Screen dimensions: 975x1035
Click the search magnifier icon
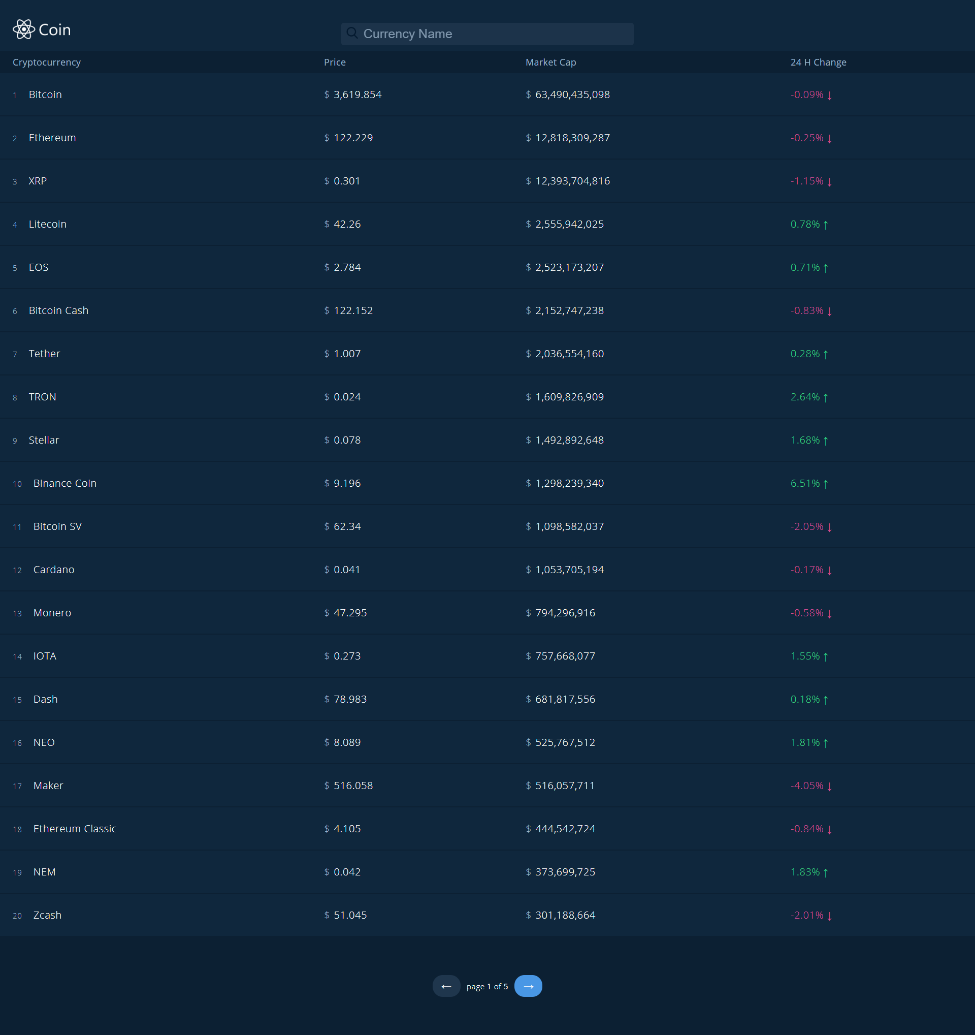[352, 34]
